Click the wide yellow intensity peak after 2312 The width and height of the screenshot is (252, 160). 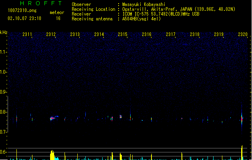point(52,155)
